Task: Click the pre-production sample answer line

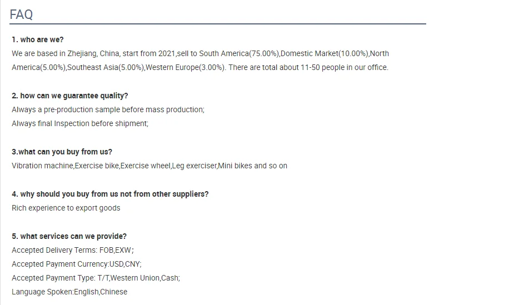Action: 108,109
